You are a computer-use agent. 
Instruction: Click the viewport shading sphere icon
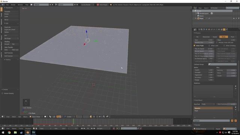[x=45, y=117]
